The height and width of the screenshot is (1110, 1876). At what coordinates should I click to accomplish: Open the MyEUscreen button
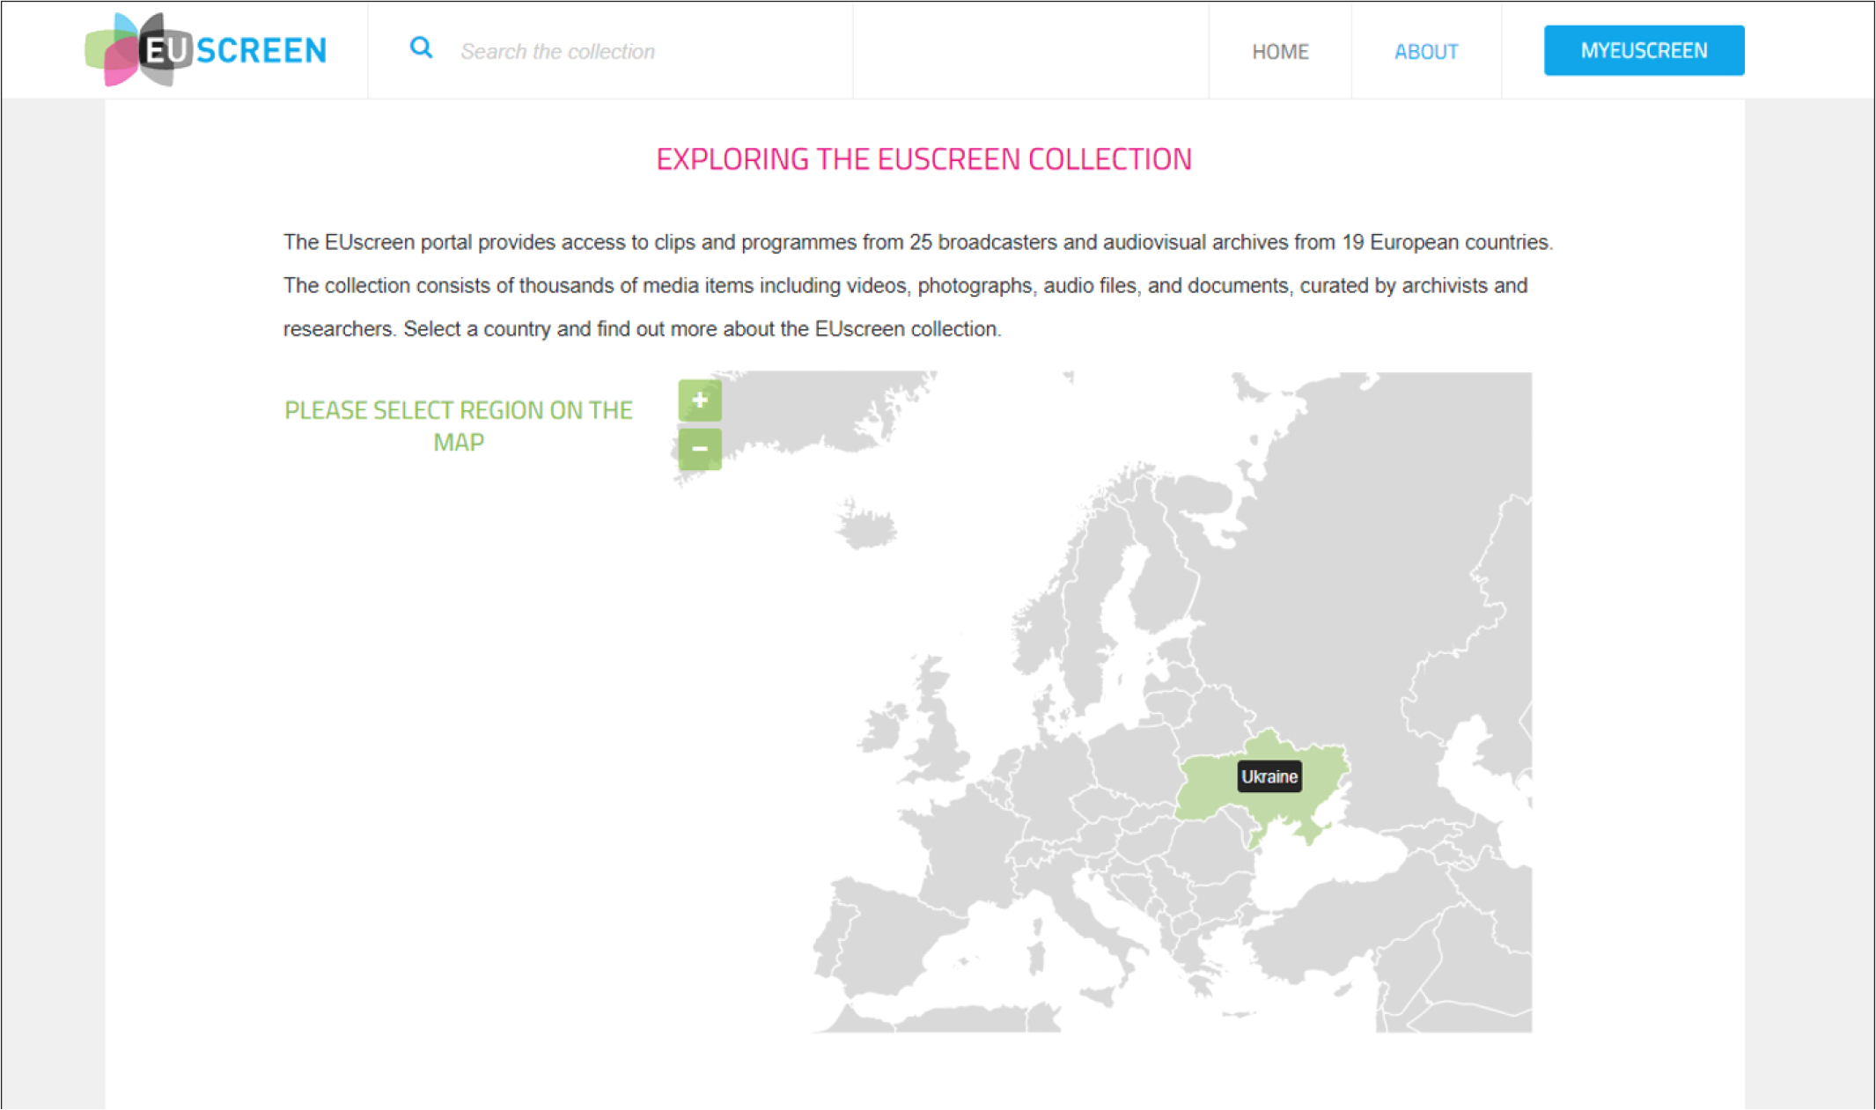[x=1644, y=50]
